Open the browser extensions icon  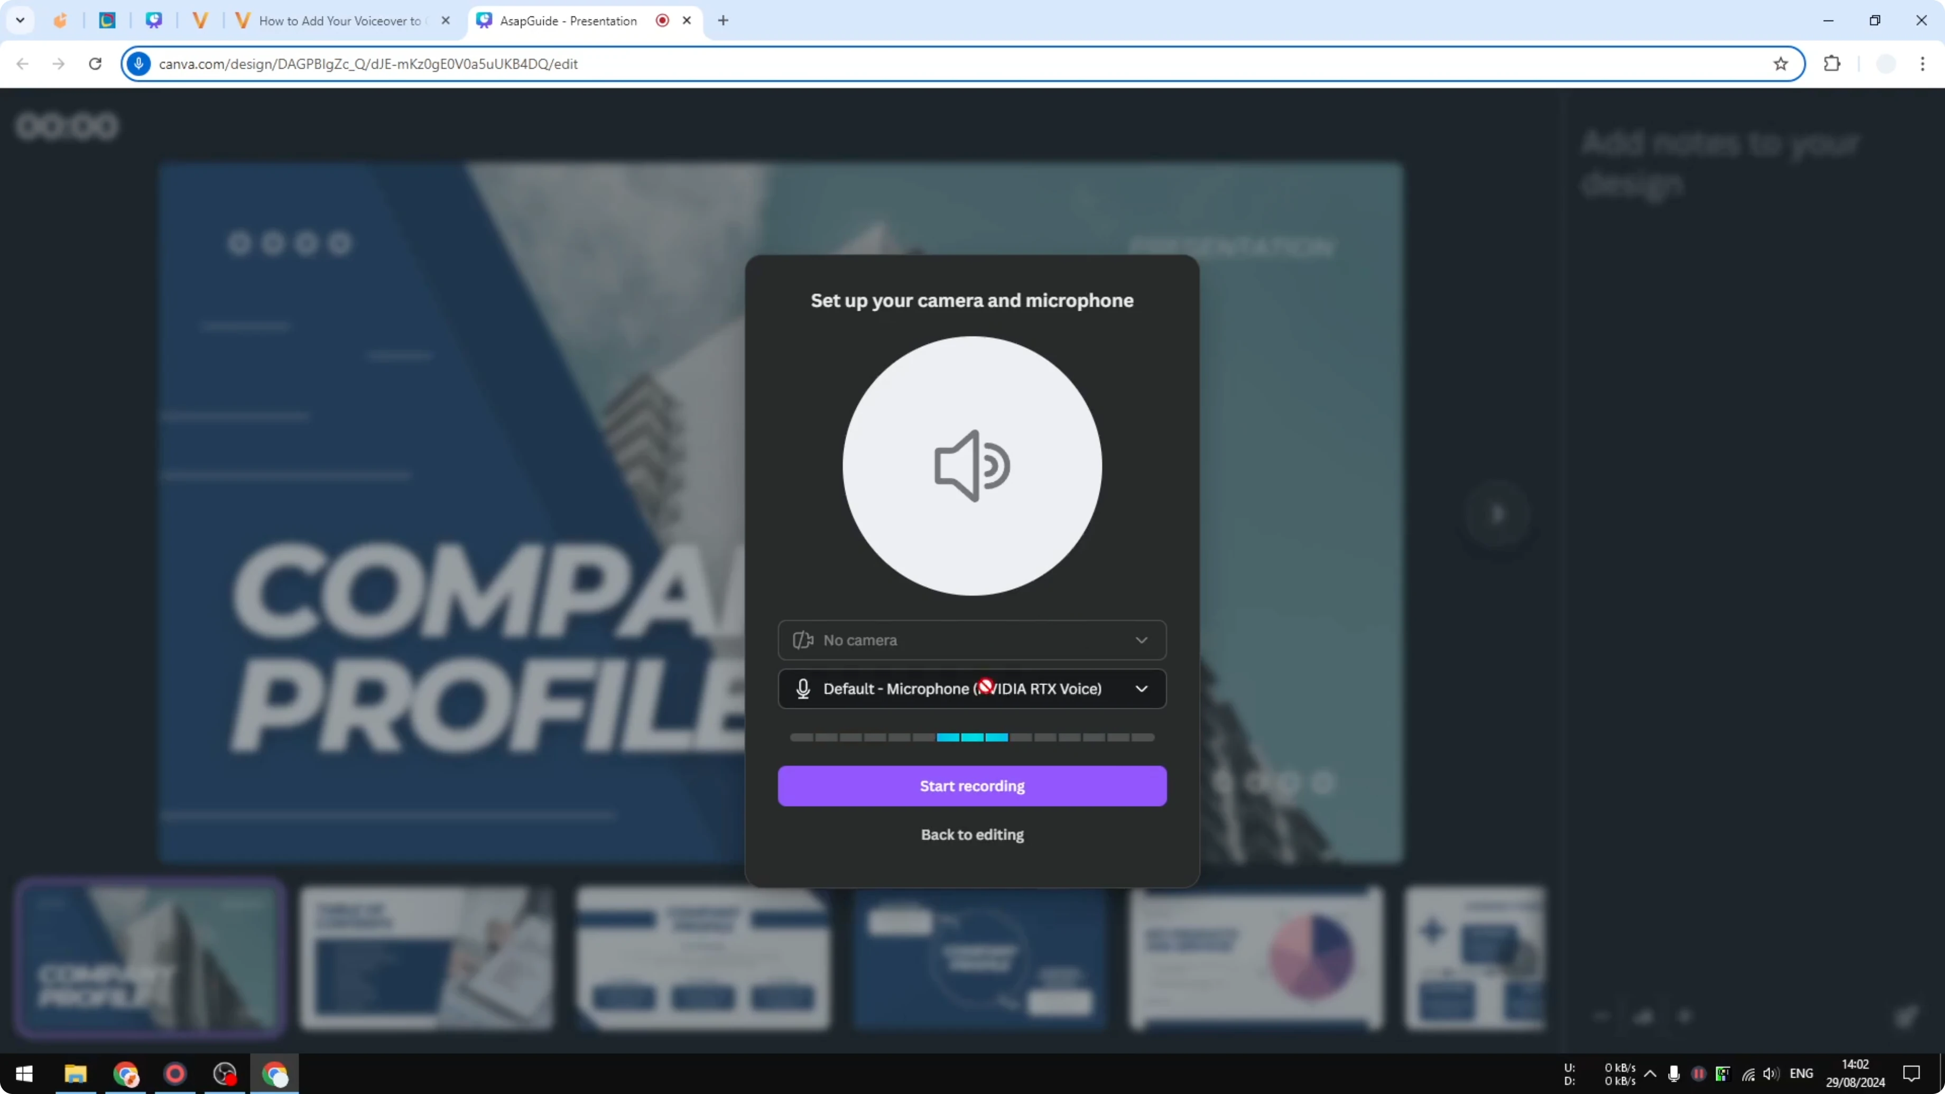point(1832,64)
